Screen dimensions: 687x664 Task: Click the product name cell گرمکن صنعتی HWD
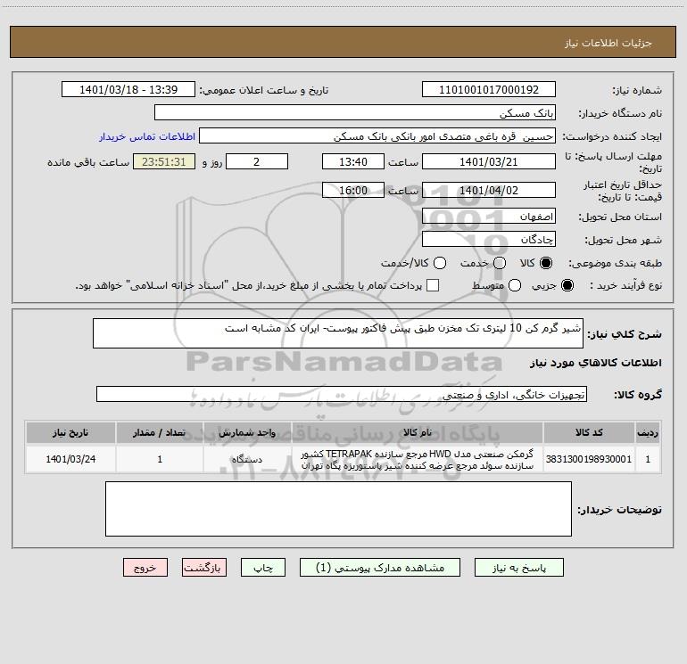point(418,460)
